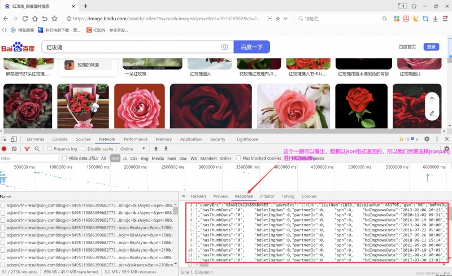Stop recording network log red button
Viewport: 452px width, 276px height.
(4, 149)
